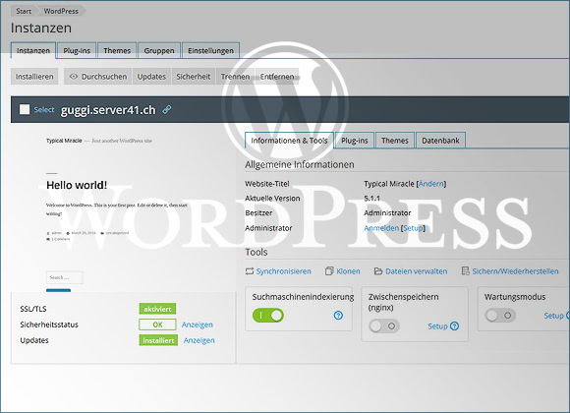Screen dimensions: 570x413
Task: Open the Informationen & Tools tab
Action: pos(289,141)
